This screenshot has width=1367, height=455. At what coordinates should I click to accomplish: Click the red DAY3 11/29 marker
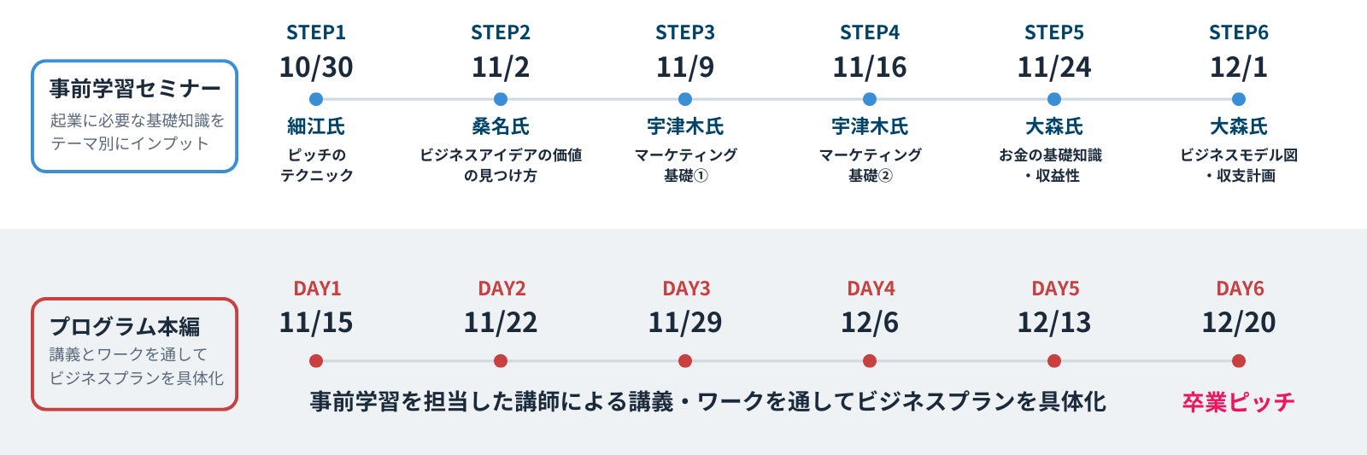point(685,361)
